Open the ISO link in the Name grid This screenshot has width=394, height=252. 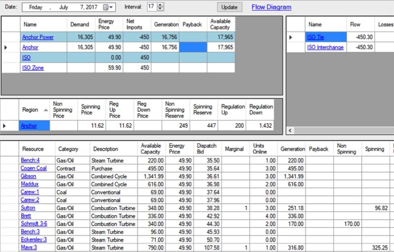click(x=26, y=58)
